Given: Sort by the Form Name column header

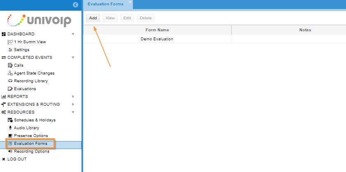Looking at the screenshot, I should tap(157, 30).
